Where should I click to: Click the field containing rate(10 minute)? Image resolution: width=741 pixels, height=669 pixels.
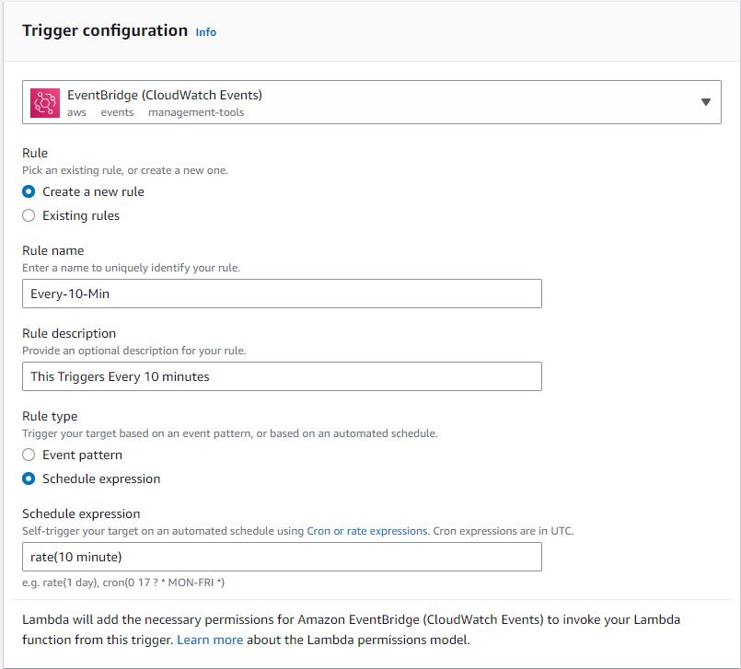[x=282, y=557]
